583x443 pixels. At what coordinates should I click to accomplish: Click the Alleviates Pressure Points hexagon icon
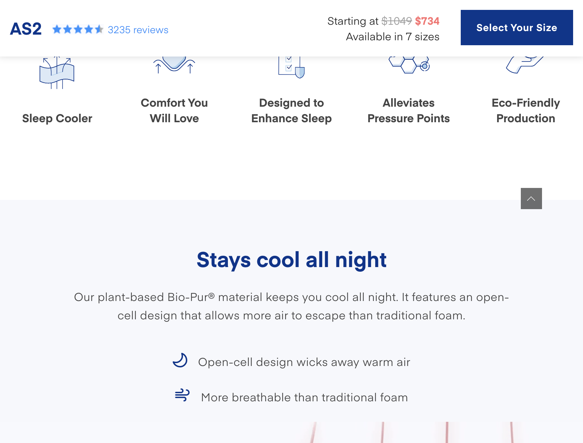click(x=409, y=65)
